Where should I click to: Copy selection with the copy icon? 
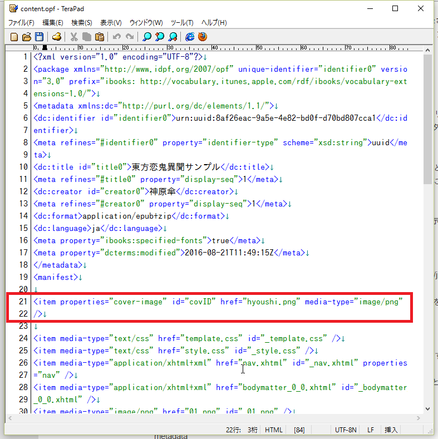tap(87, 37)
